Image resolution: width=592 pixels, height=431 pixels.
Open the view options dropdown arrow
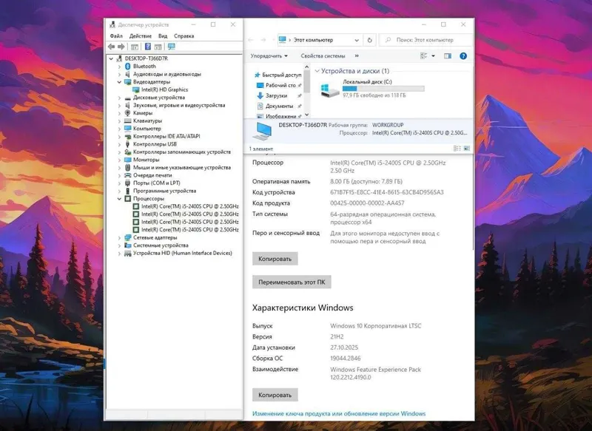(x=433, y=56)
